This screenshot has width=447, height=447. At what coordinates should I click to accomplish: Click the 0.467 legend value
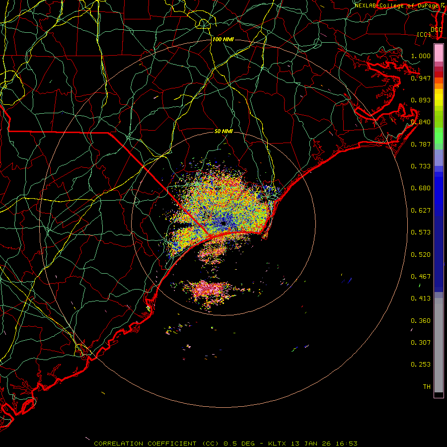point(421,277)
